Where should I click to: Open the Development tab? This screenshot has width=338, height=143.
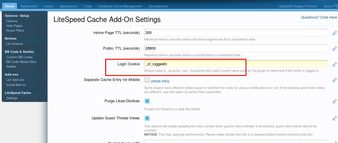(x=158, y=6)
